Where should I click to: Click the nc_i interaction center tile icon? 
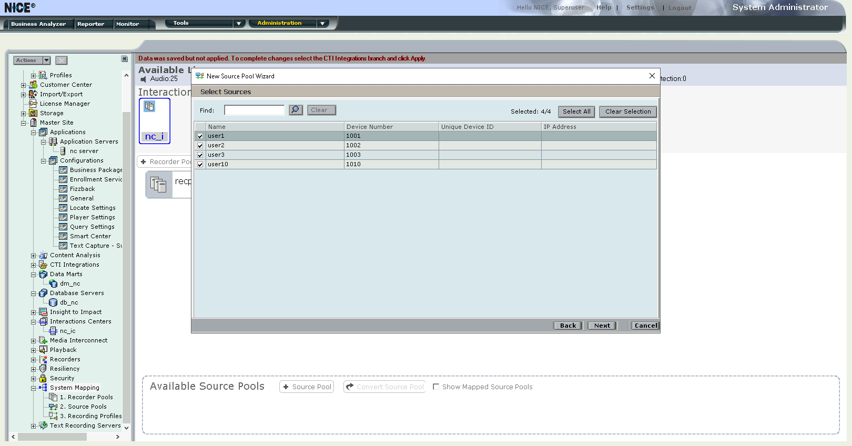point(150,107)
